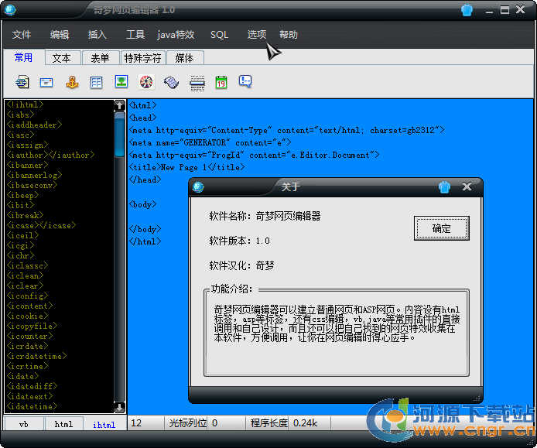Viewport: 537px width, 448px height.
Task: Insert an image using the picture icon
Action: [x=121, y=82]
